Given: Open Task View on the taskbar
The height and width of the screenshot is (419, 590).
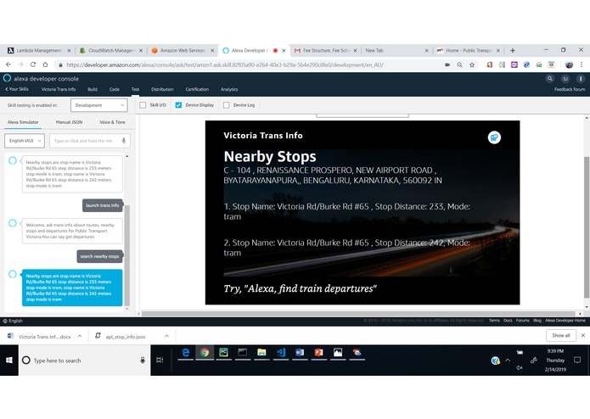Looking at the screenshot, I should point(160,360).
